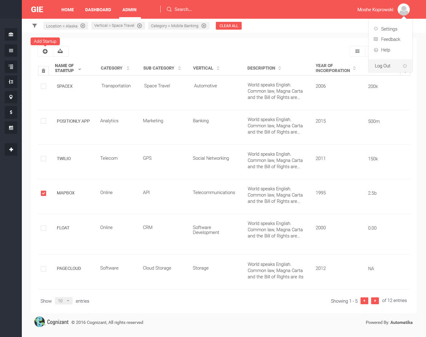Open the bulleted list sidebar icon

click(x=11, y=66)
